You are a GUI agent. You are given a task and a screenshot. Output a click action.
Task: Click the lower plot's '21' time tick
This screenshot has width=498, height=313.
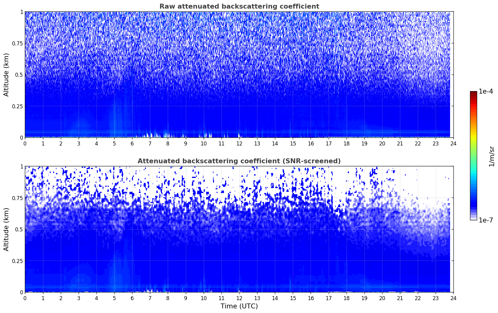(400, 298)
